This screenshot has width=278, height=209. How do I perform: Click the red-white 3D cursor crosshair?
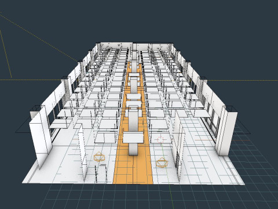coord(160,139)
